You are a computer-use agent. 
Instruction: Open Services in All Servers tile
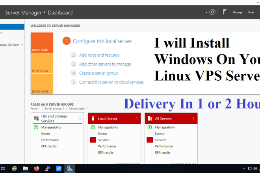(x=160, y=140)
